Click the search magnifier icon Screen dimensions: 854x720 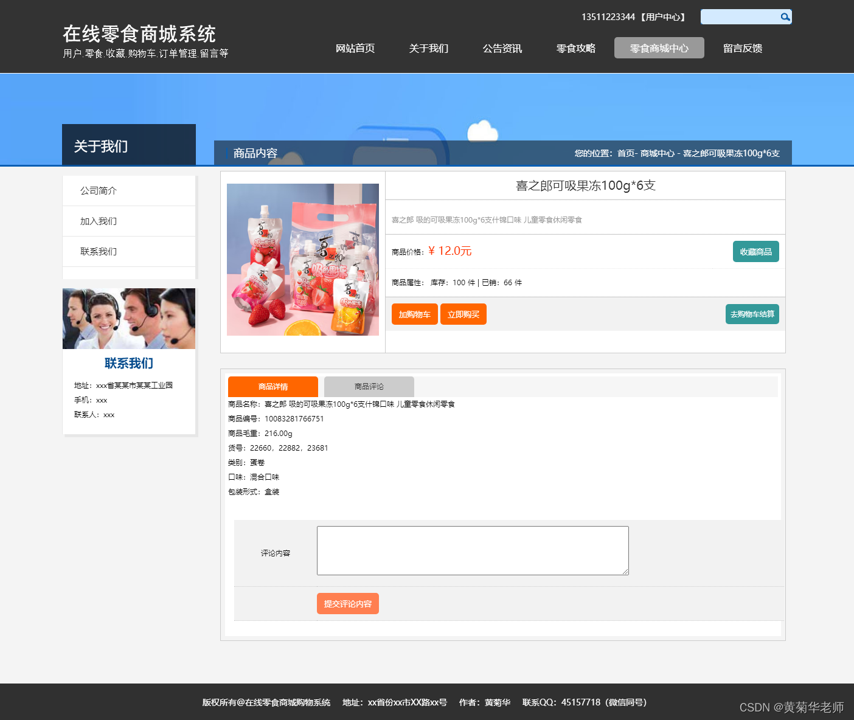785,17
